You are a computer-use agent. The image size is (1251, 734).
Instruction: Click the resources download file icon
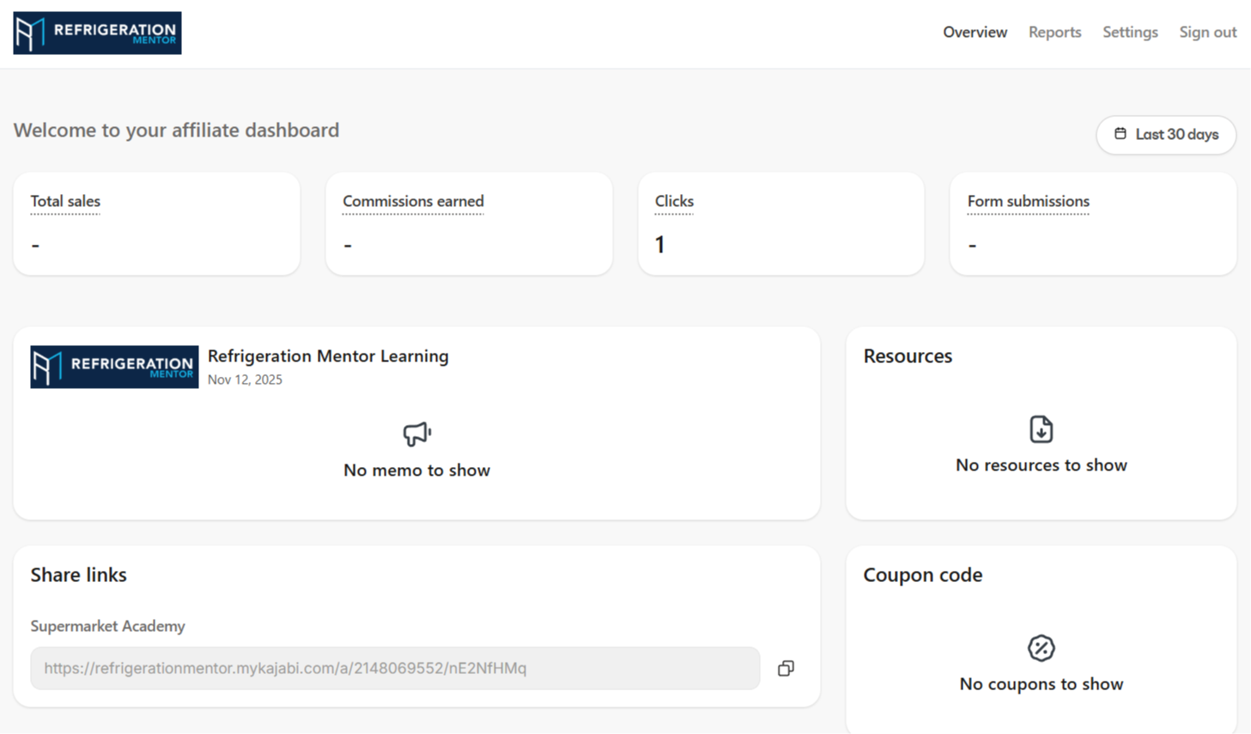pos(1041,428)
